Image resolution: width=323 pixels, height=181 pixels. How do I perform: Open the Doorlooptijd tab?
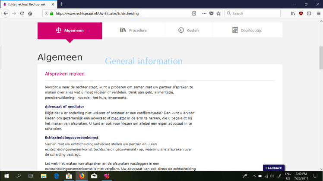(x=247, y=31)
